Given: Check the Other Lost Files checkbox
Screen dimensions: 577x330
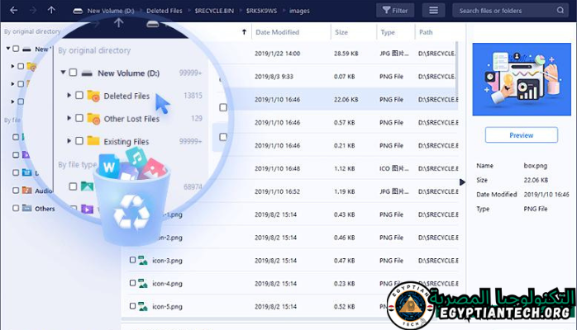Looking at the screenshot, I should click(x=79, y=119).
